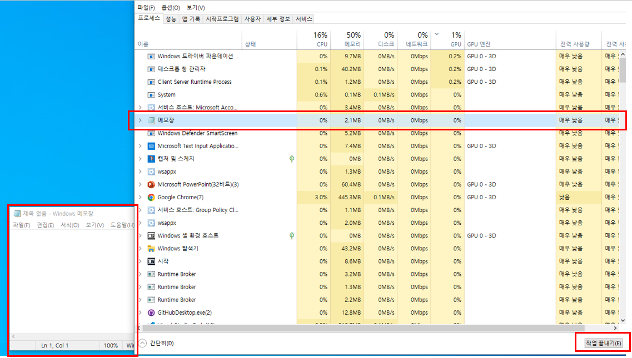Click the Ln 1, Col 1 Notepad status entry

click(55, 346)
